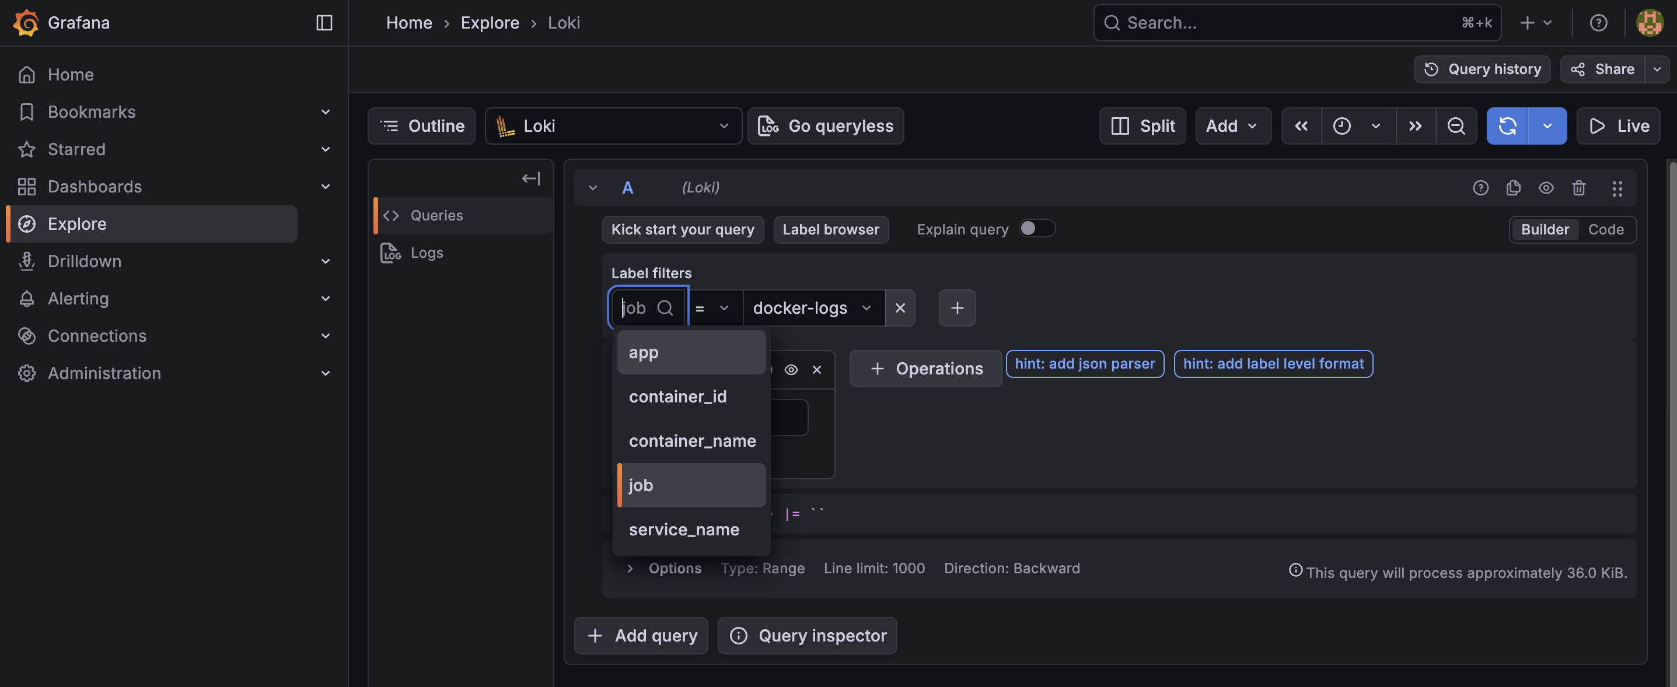Open Dashboards in sidebar
Image resolution: width=1677 pixels, height=687 pixels.
click(95, 187)
